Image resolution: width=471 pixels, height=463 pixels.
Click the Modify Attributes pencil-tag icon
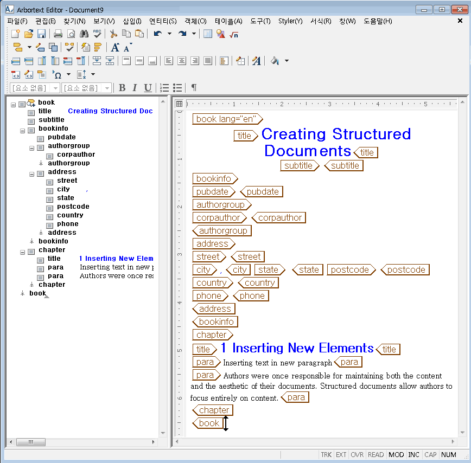click(x=40, y=47)
